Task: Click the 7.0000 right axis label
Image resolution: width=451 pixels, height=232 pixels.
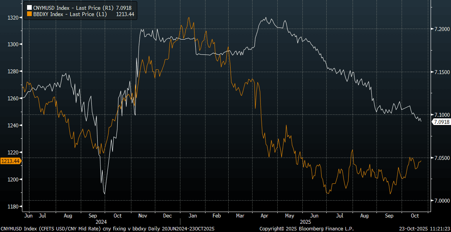Action: pyautogui.click(x=442, y=200)
